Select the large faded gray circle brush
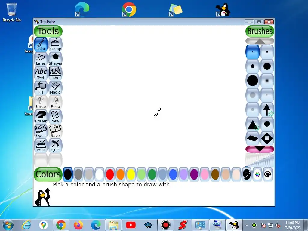 253,95
